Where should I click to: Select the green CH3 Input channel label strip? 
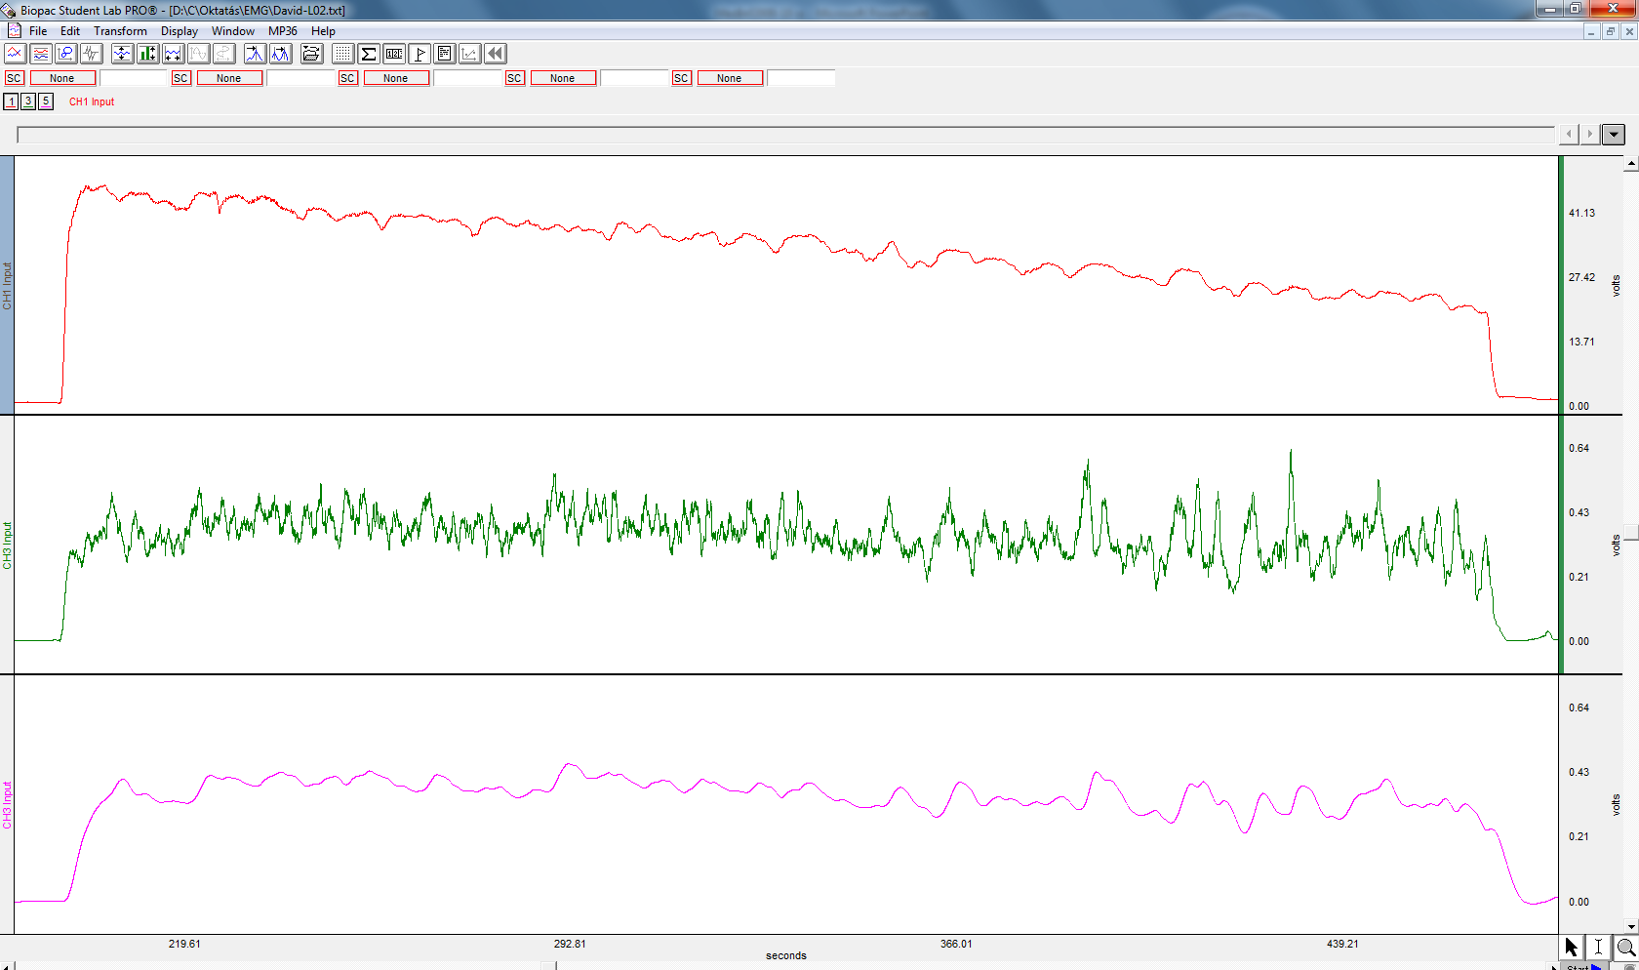click(x=7, y=545)
